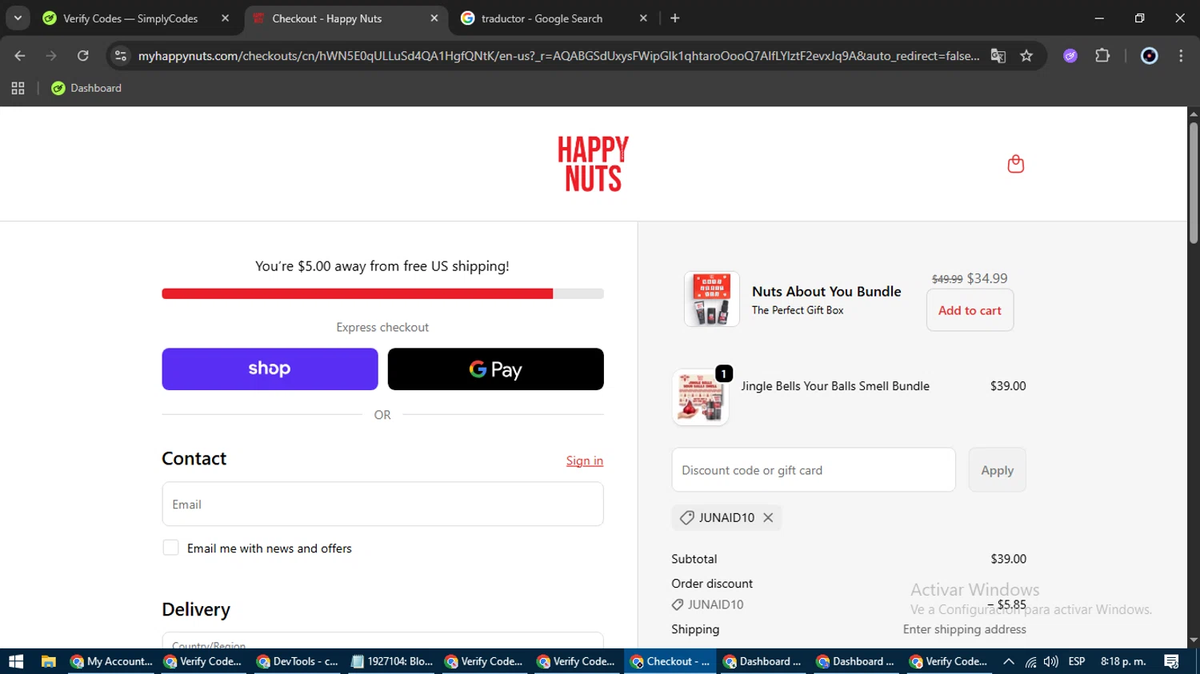Close the Verify Codes SimplyCodes tab
The image size is (1200, 674).
(x=225, y=18)
